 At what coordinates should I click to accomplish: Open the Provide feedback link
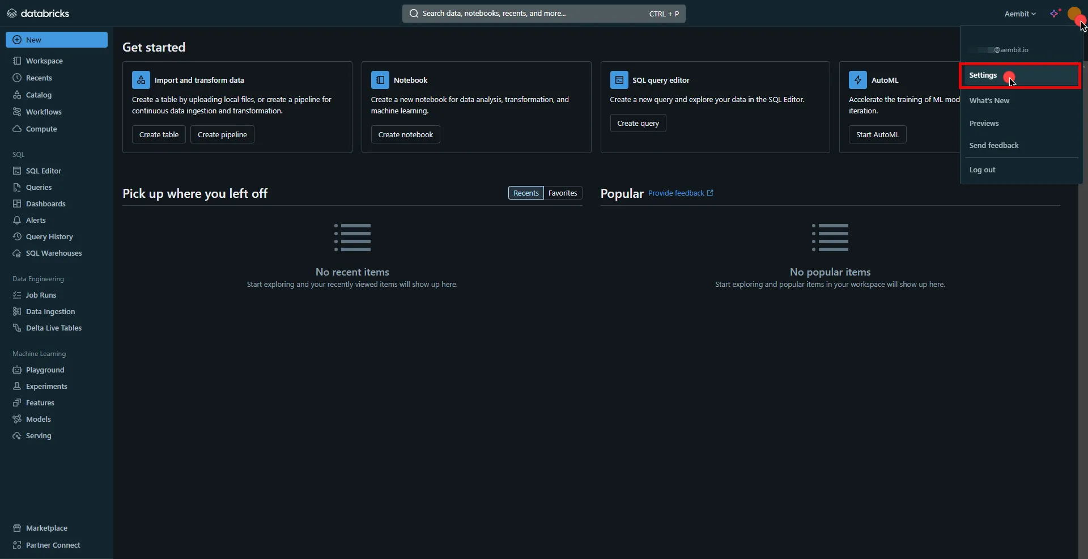coord(680,193)
